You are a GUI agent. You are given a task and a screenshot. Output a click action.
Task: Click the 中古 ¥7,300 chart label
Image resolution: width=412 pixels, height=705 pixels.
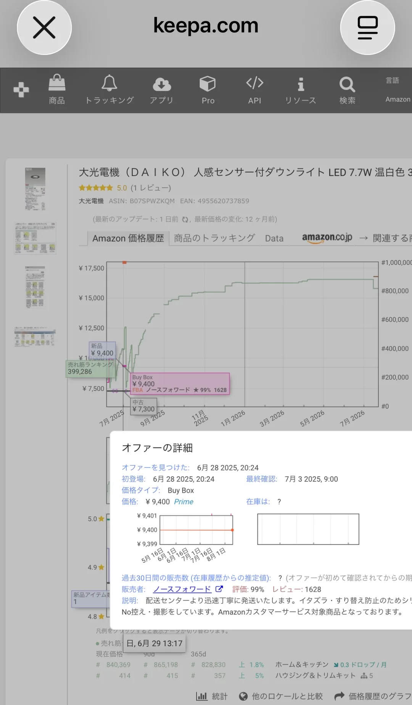coord(143,406)
